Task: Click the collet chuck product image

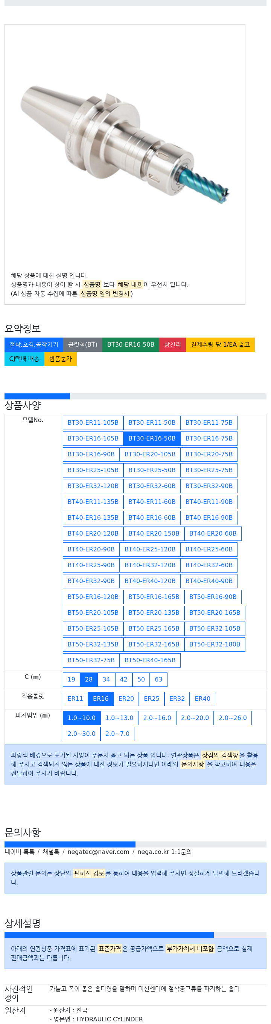Action: tap(125, 145)
